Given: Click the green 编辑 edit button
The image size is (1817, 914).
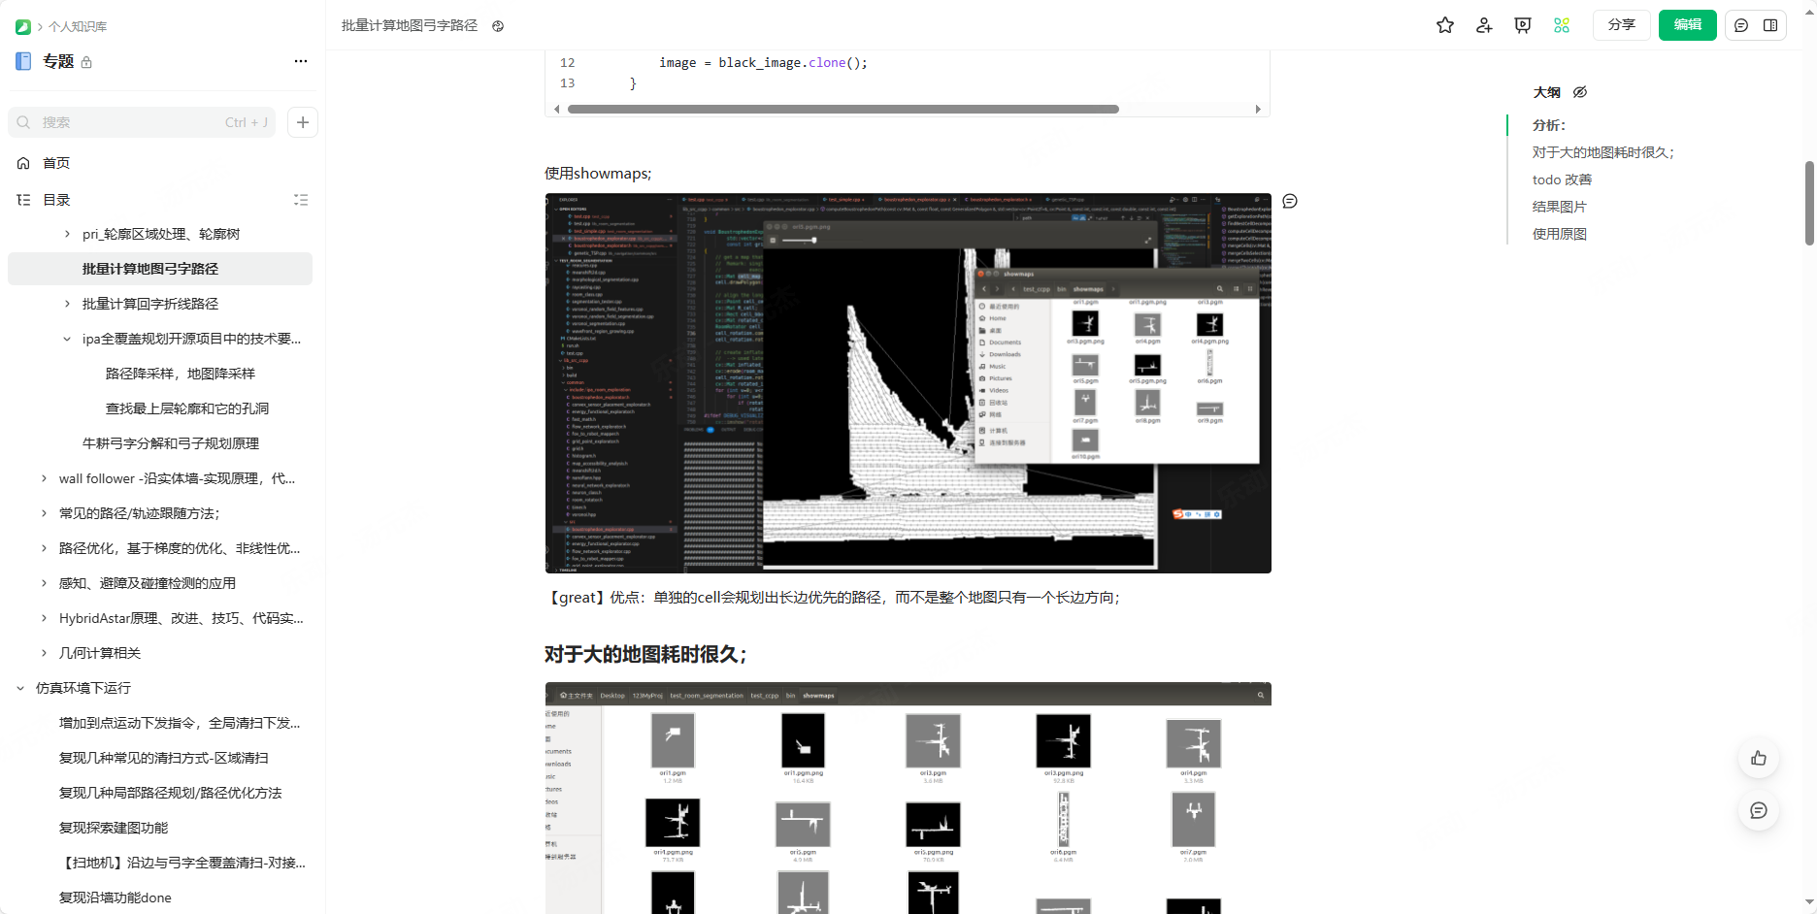Looking at the screenshot, I should pos(1688,25).
